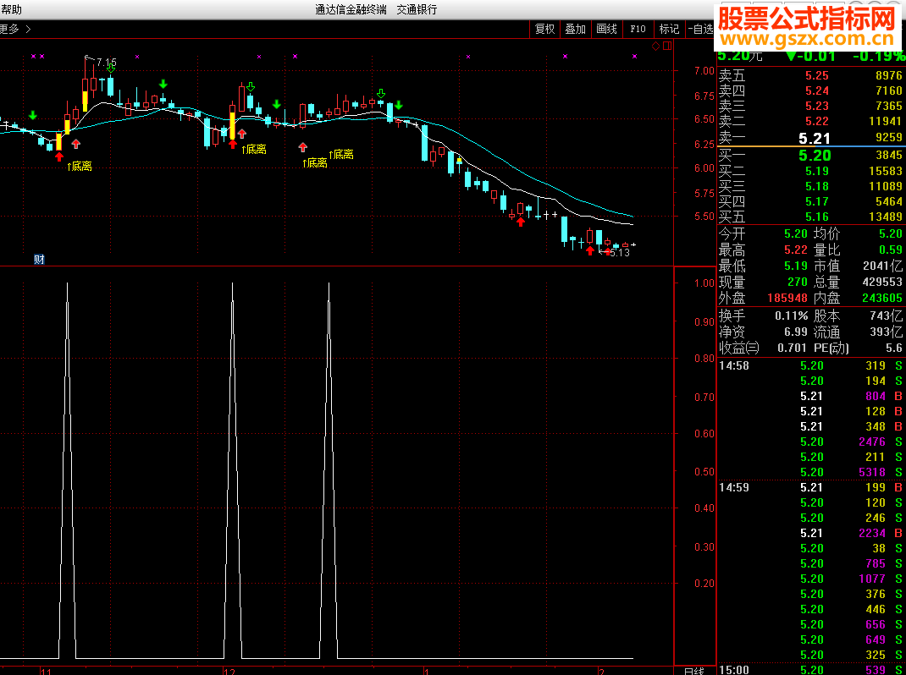This screenshot has width=906, height=675.
Task: Click the 外盘 value 185948
Action: [787, 298]
